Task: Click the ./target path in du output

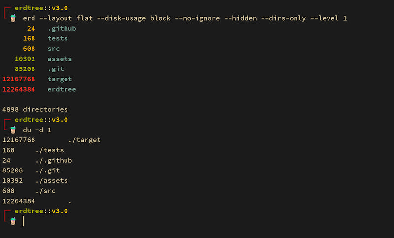Action: point(84,140)
